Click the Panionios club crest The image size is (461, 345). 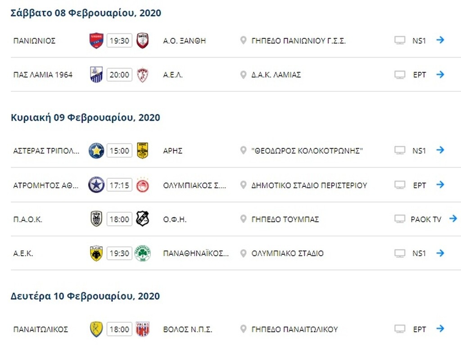click(96, 40)
